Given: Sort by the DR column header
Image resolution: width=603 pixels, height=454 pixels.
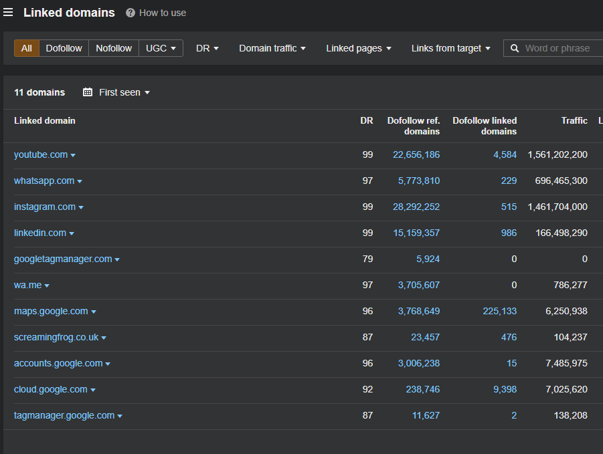Looking at the screenshot, I should point(367,120).
